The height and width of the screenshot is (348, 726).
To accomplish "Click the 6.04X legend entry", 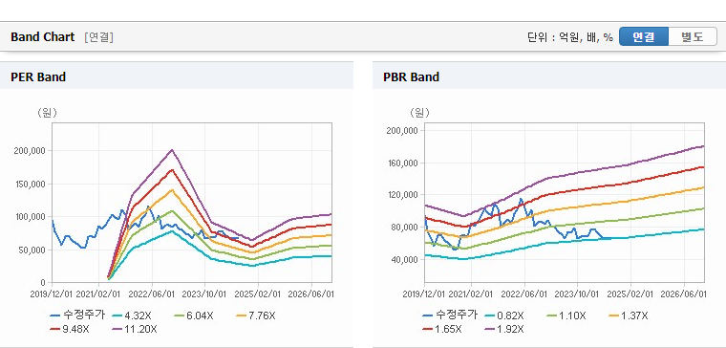I will [194, 316].
